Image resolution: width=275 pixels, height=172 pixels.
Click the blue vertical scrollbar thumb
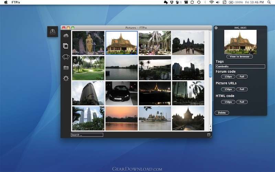click(210, 71)
